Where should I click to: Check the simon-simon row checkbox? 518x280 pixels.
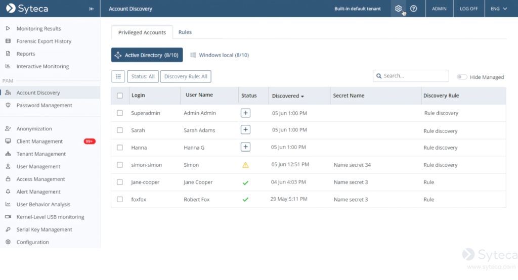[x=119, y=165]
